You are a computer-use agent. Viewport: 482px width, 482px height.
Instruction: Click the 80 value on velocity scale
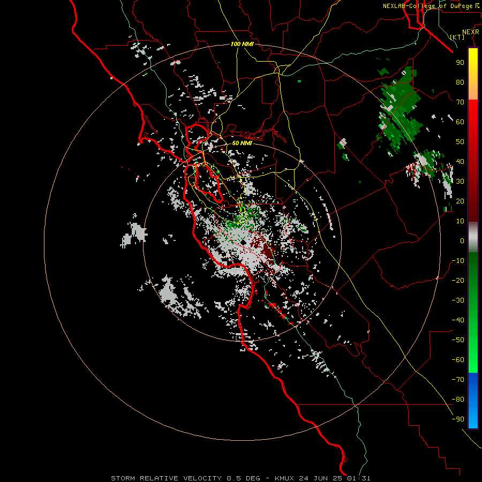(460, 82)
